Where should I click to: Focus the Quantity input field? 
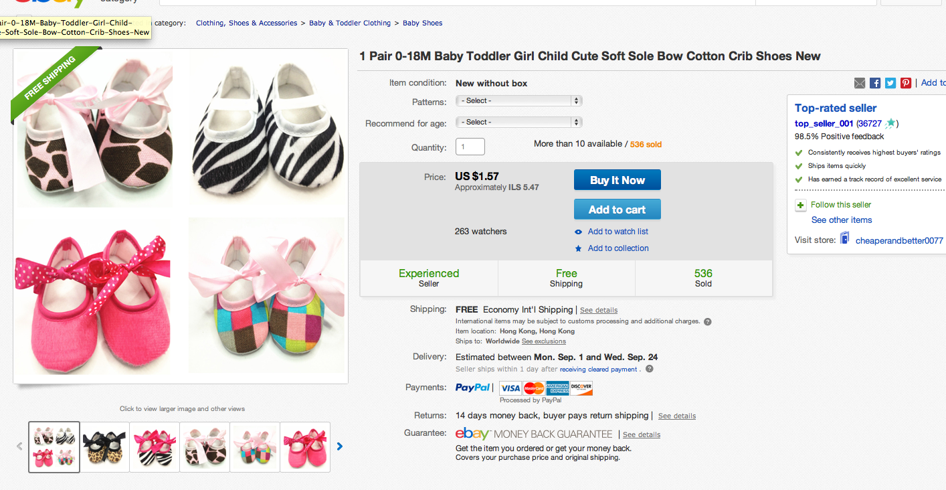pos(470,147)
